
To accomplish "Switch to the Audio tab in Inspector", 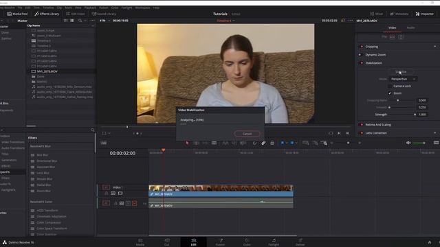I will [x=410, y=27].
